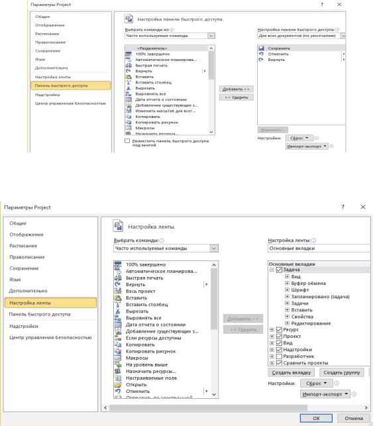The image size is (373, 426).
Task: Expand the Ресурс tab node
Action: (272, 329)
